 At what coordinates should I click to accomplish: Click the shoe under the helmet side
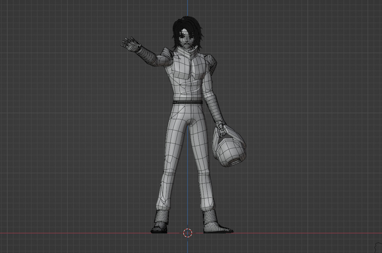(219, 228)
